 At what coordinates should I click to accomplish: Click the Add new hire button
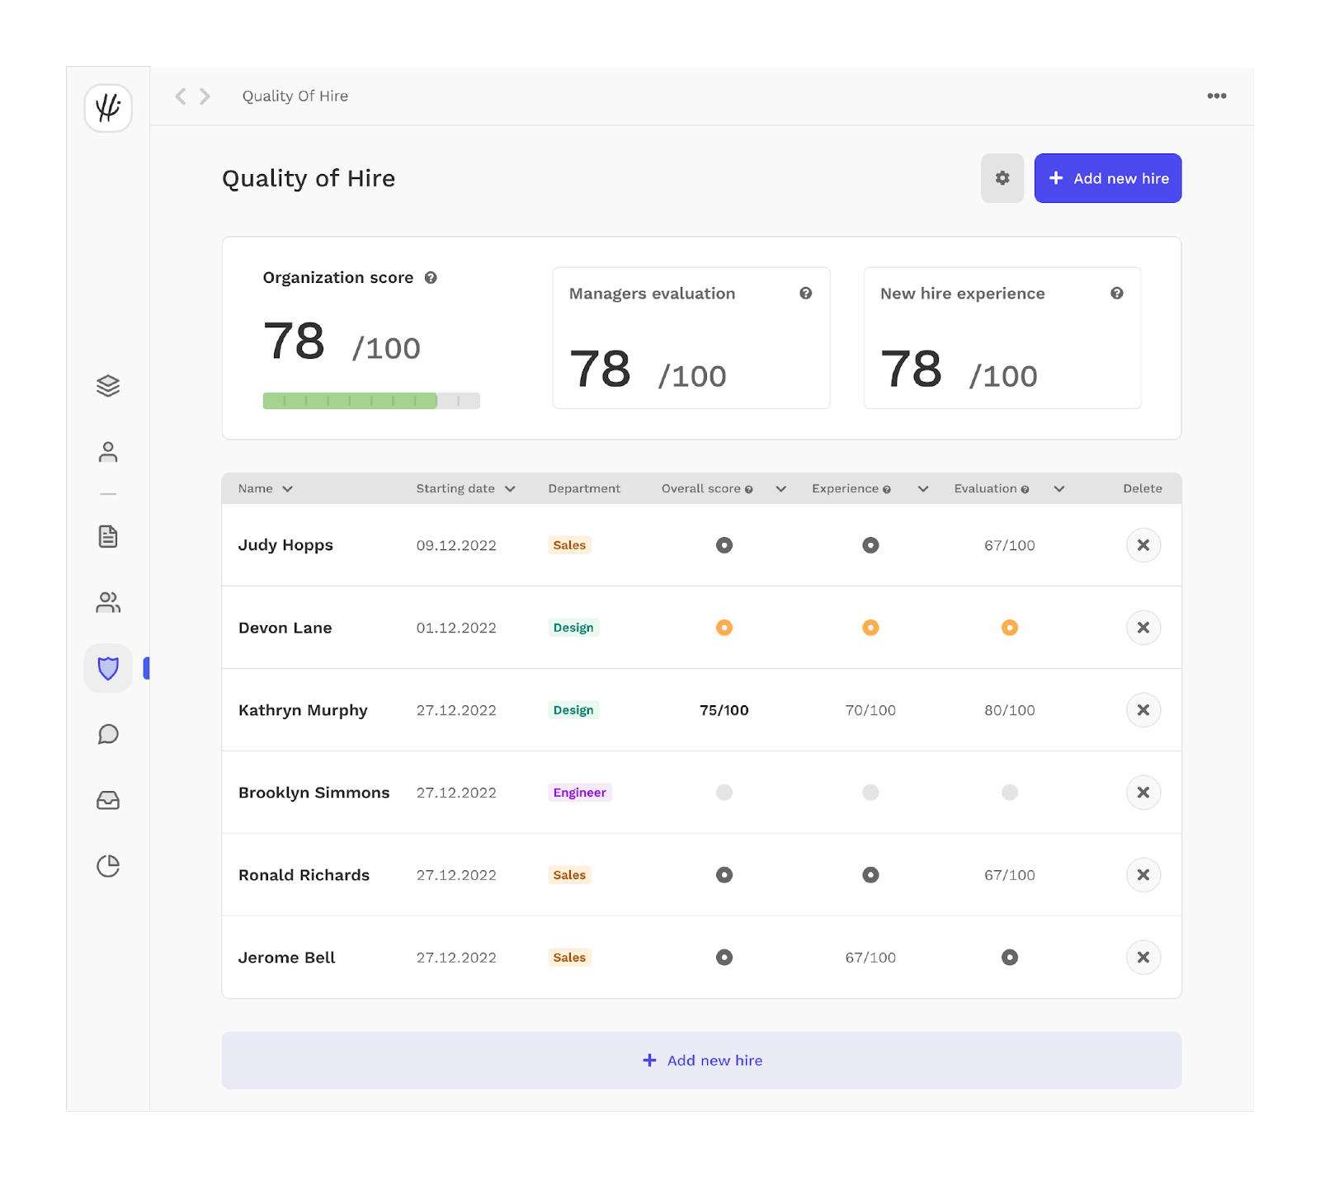pos(1107,178)
